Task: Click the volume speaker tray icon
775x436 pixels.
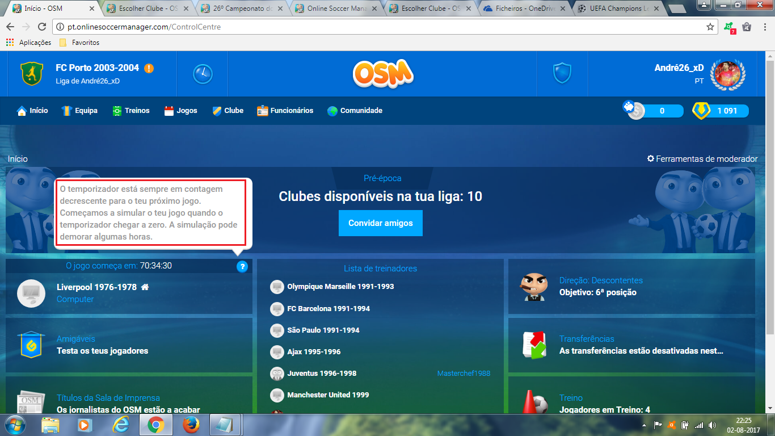Action: pyautogui.click(x=712, y=425)
